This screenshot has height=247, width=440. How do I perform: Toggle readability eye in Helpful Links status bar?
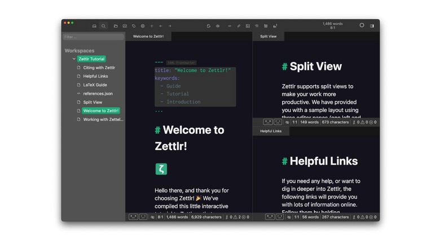coord(289,217)
